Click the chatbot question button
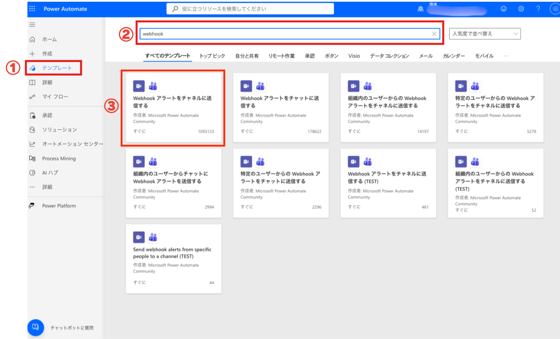This screenshot has height=339, width=560. (36, 327)
